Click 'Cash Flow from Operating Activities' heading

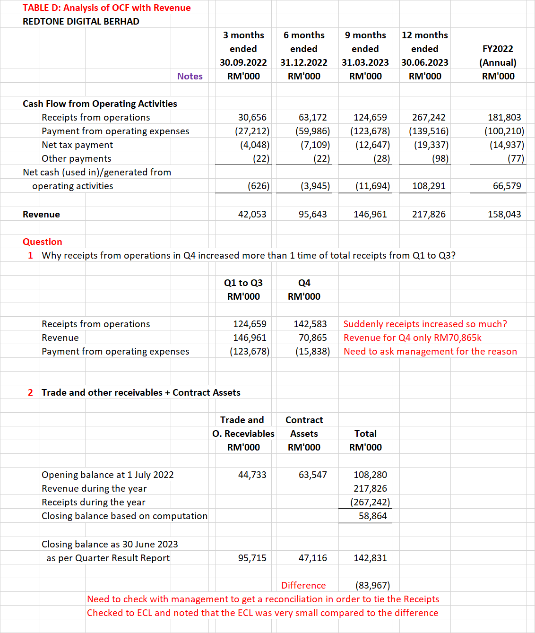coord(100,104)
